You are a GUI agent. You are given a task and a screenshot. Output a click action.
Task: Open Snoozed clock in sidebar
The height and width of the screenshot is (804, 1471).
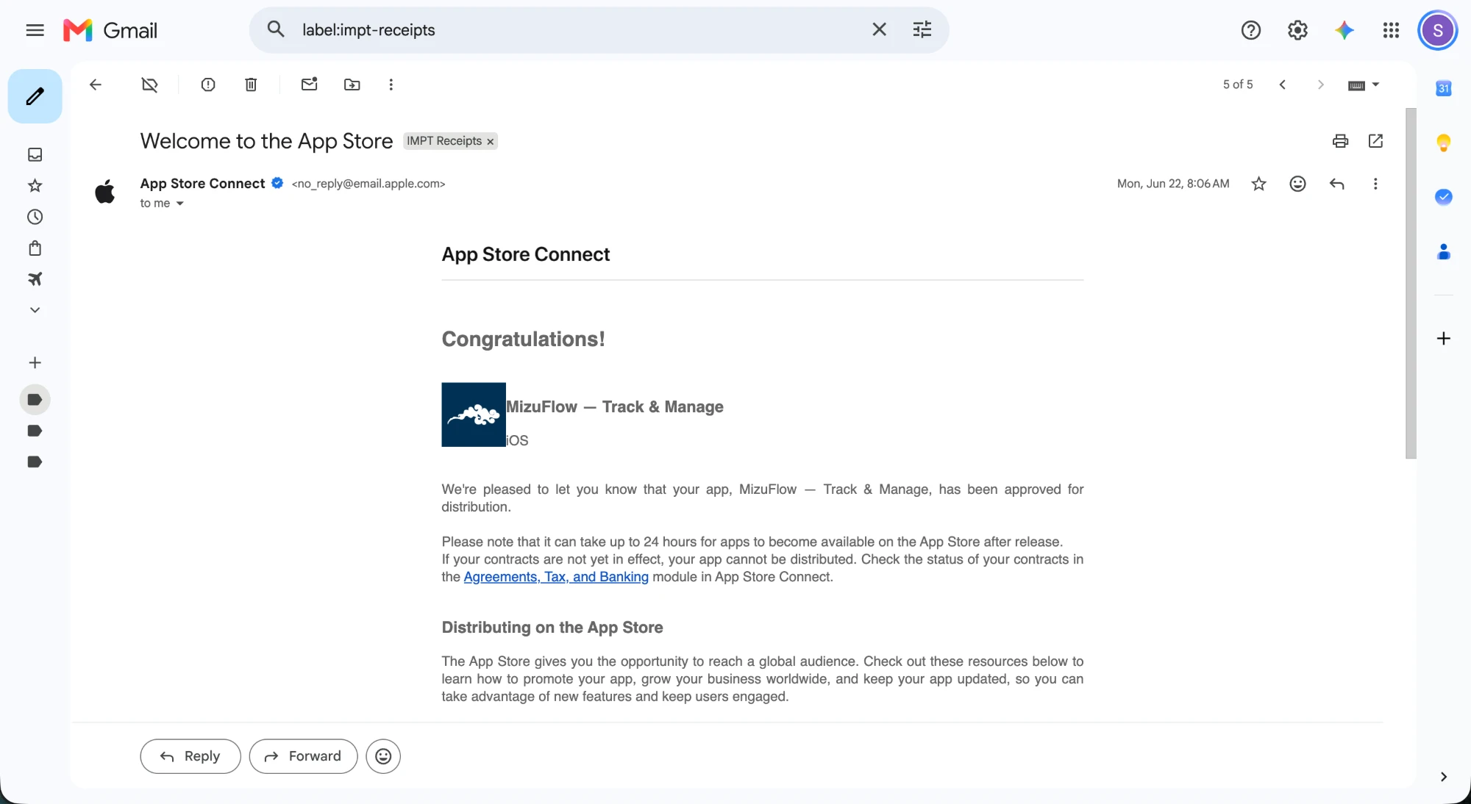[x=35, y=217]
